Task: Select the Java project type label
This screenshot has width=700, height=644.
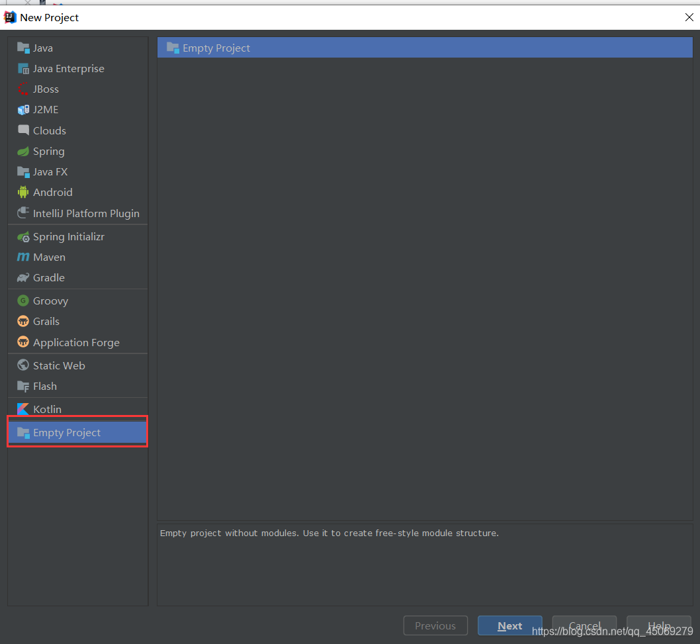Action: click(43, 48)
